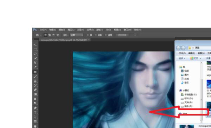The height and width of the screenshot is (128, 211).
Task: Select the highlighted Patch healing tool
Action: tap(35, 72)
